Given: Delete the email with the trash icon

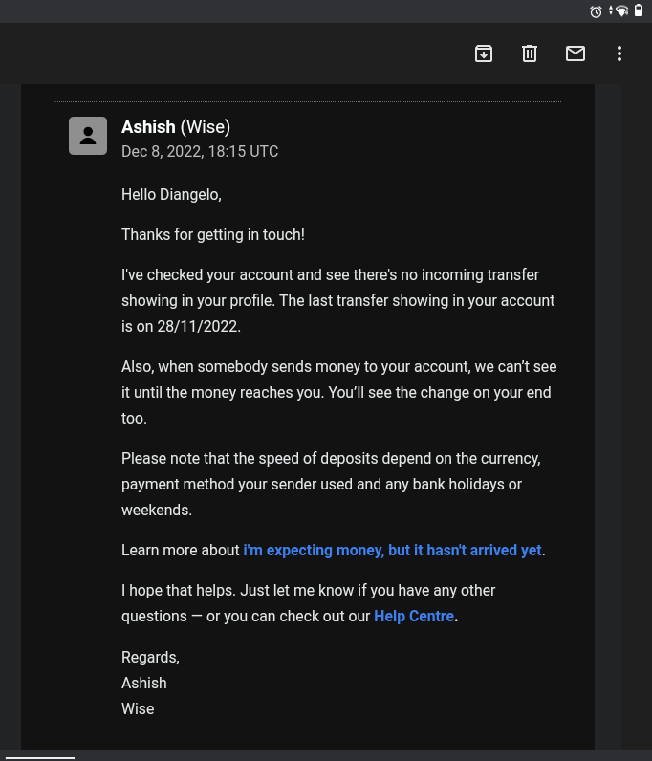Looking at the screenshot, I should pyautogui.click(x=530, y=54).
